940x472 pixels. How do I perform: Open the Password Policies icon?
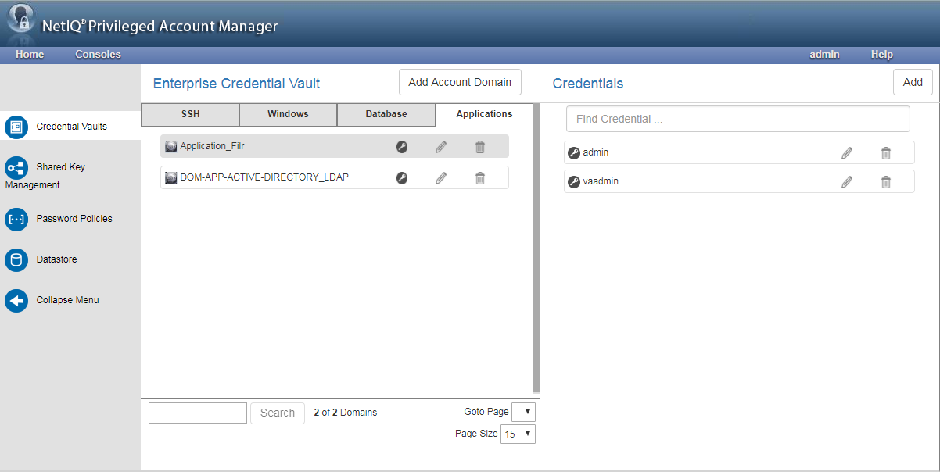16,219
